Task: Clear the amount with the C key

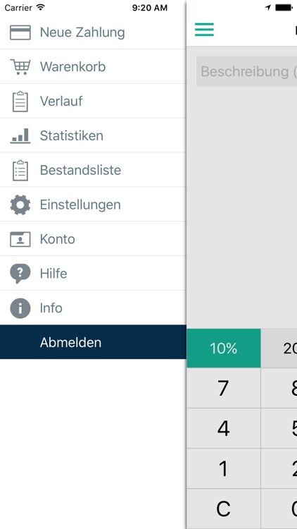Action: [224, 509]
